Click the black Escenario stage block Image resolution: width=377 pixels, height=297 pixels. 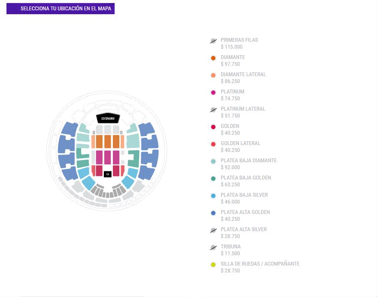[107, 118]
